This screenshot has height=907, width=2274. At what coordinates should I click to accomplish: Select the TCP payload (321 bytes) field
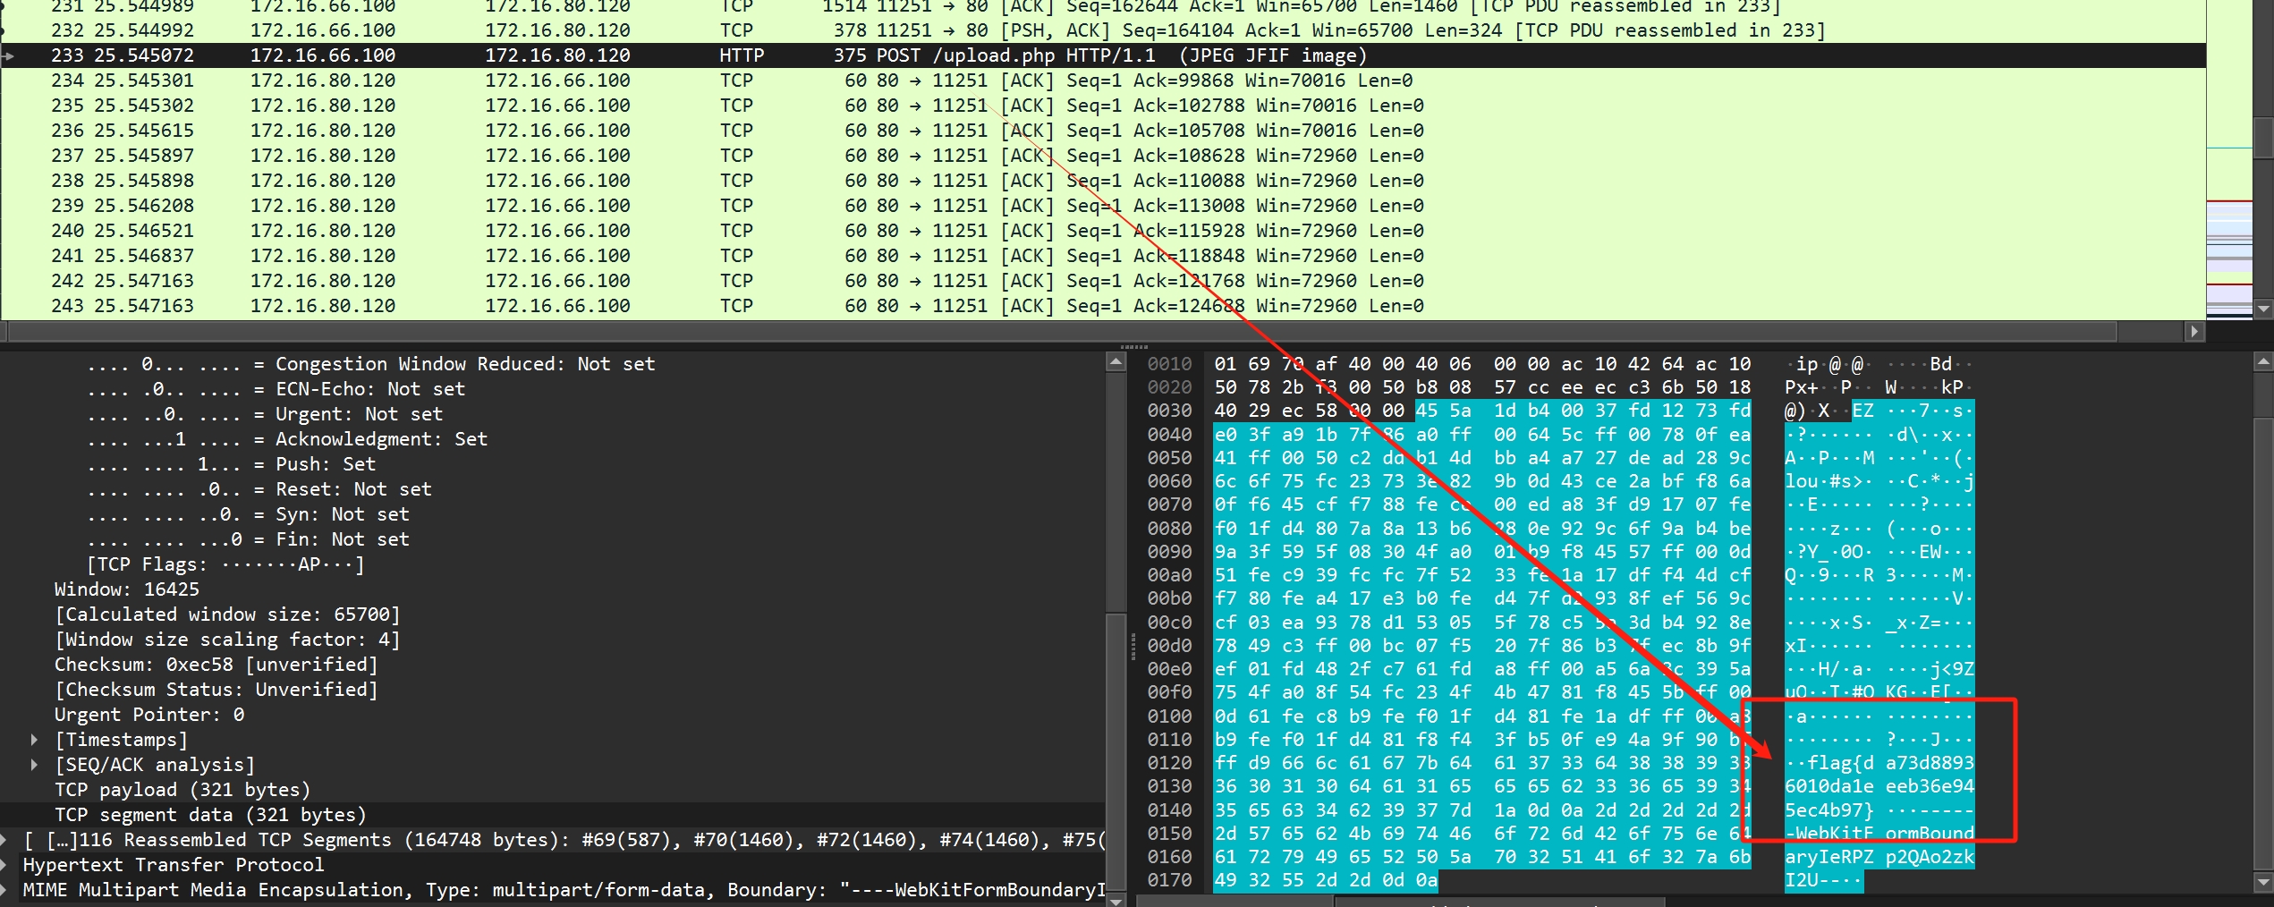179,789
